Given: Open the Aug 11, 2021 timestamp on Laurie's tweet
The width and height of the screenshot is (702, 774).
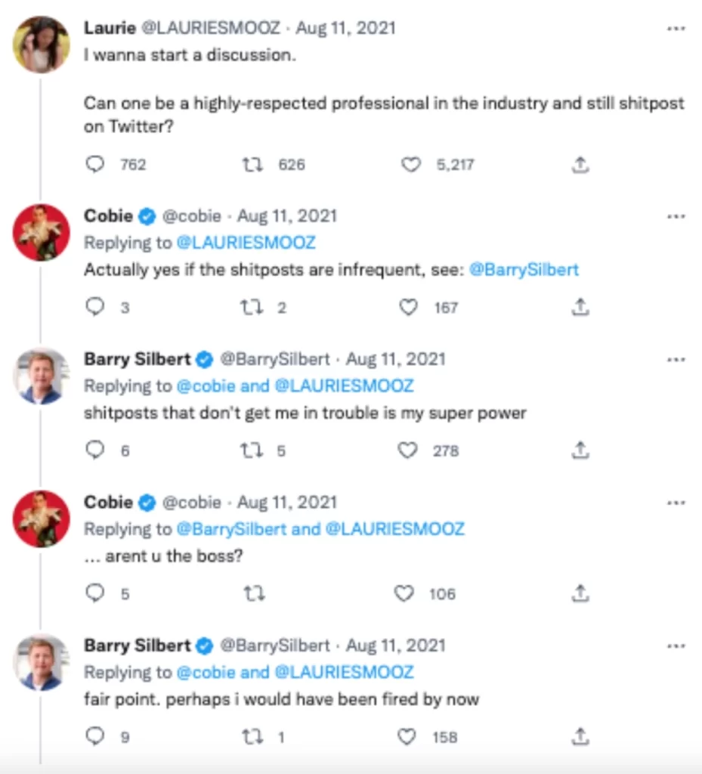Looking at the screenshot, I should [345, 29].
